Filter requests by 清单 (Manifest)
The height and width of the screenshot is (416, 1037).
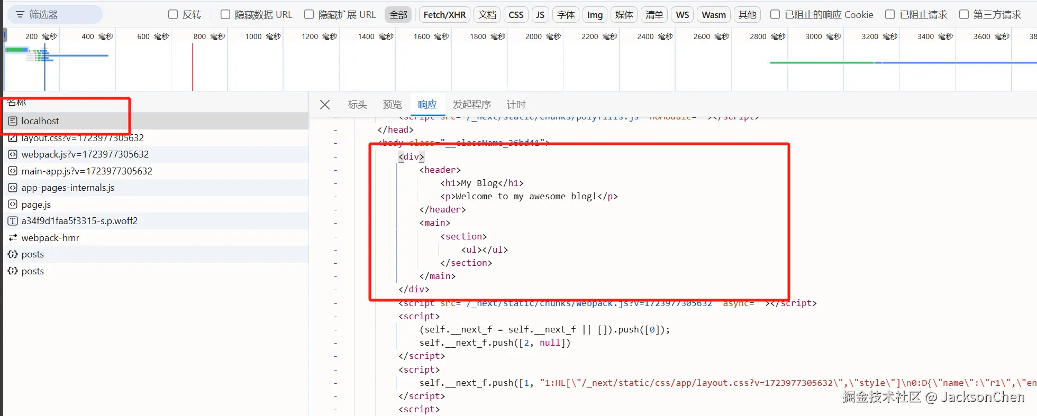click(654, 15)
